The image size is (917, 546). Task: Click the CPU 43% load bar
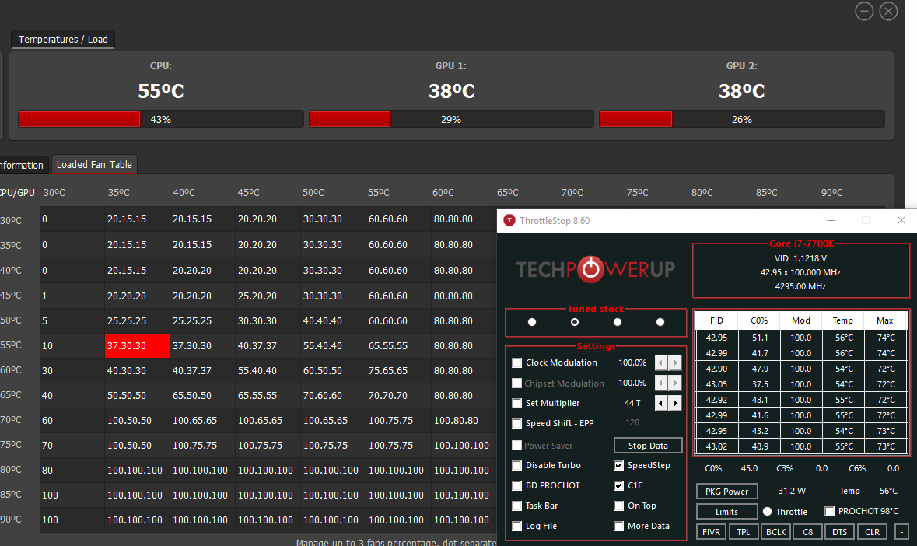click(161, 119)
